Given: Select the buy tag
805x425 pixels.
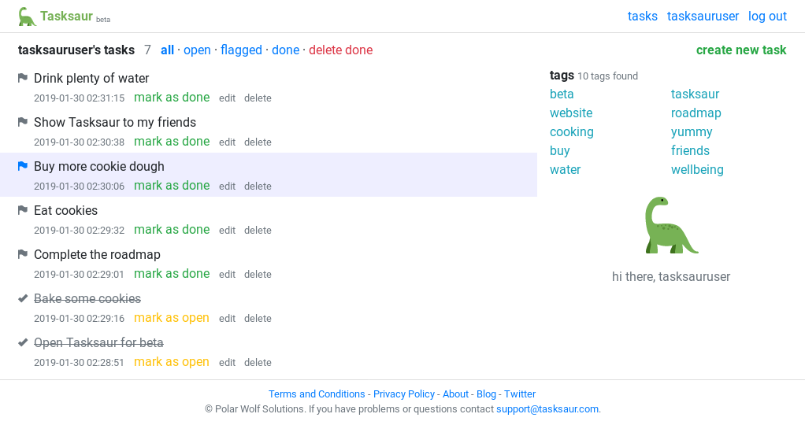Looking at the screenshot, I should [559, 151].
